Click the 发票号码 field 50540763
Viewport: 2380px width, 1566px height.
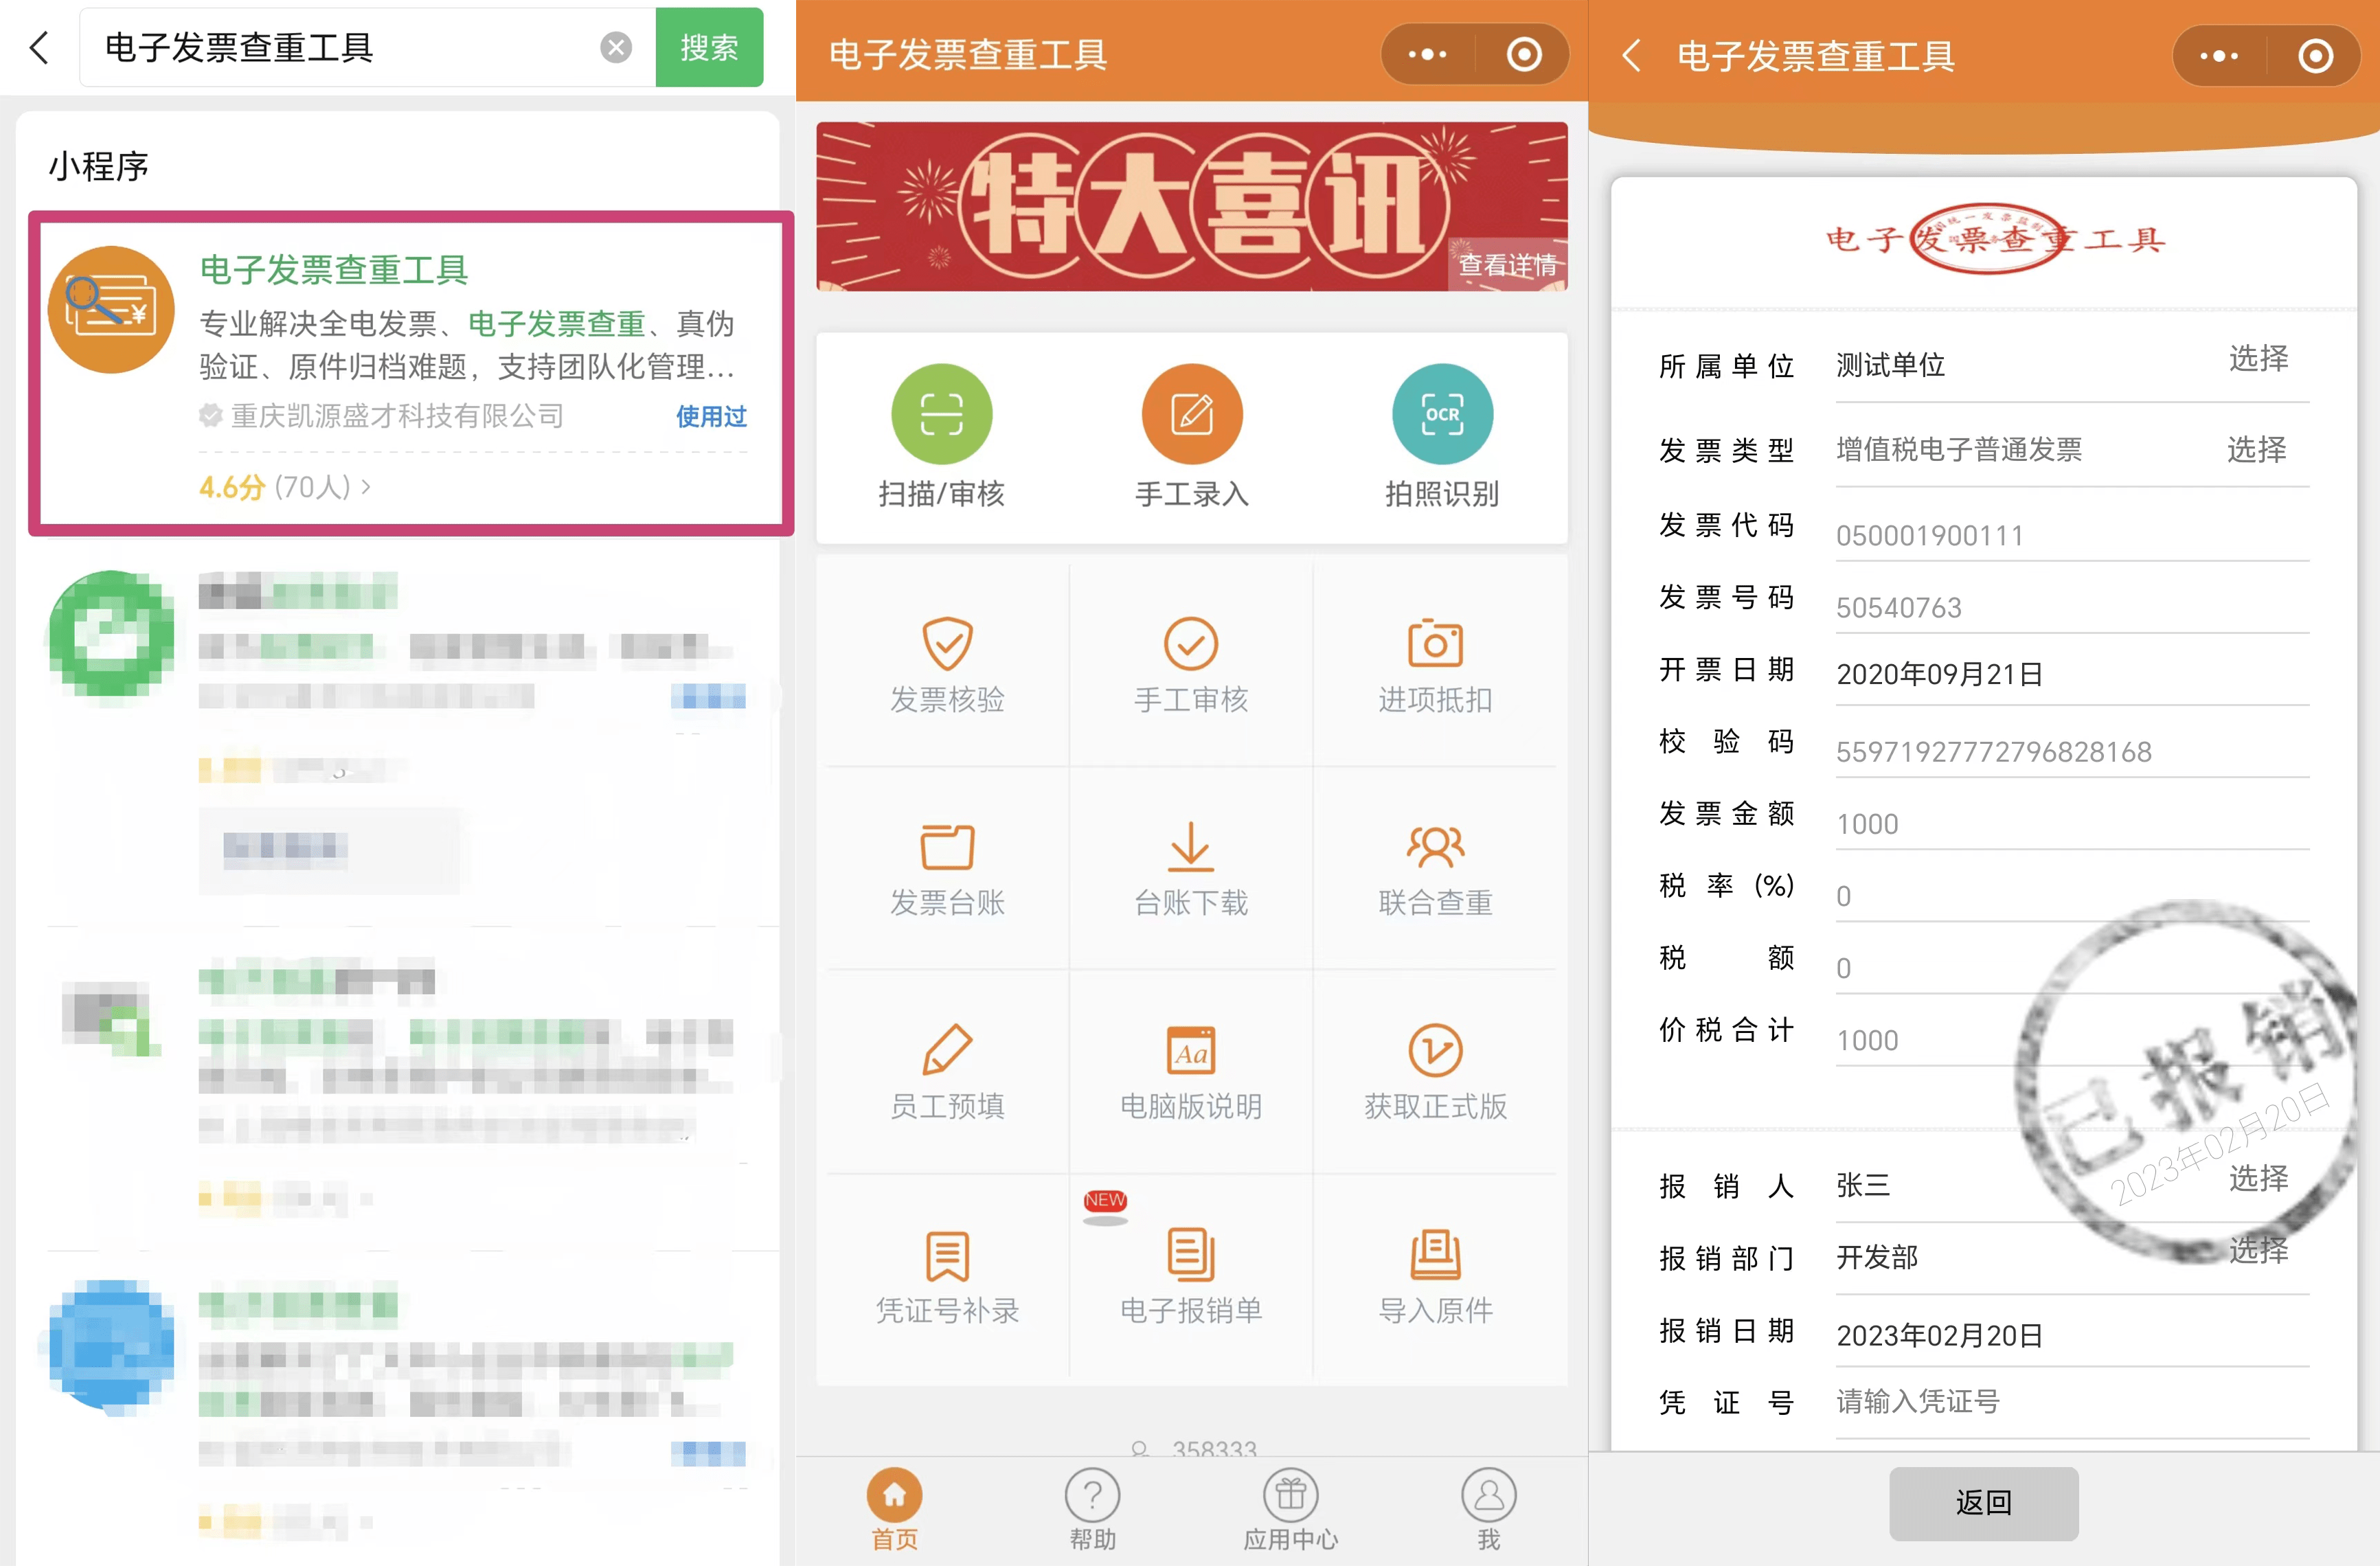[2072, 607]
